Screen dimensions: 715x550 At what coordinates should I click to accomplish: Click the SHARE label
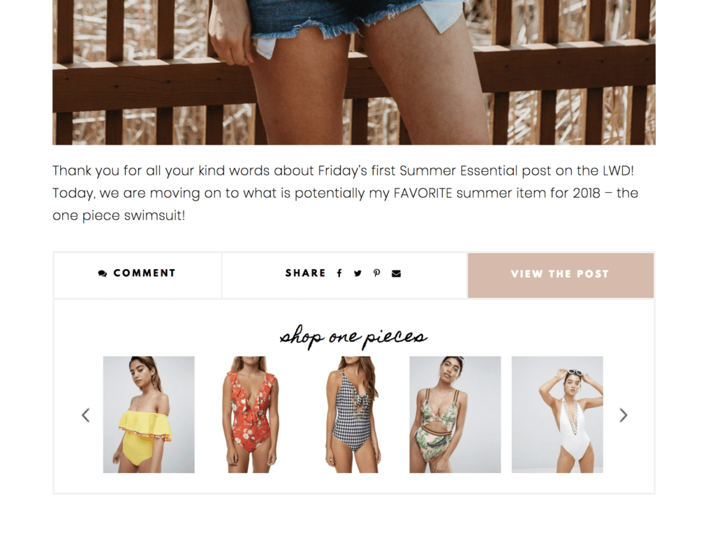[306, 273]
